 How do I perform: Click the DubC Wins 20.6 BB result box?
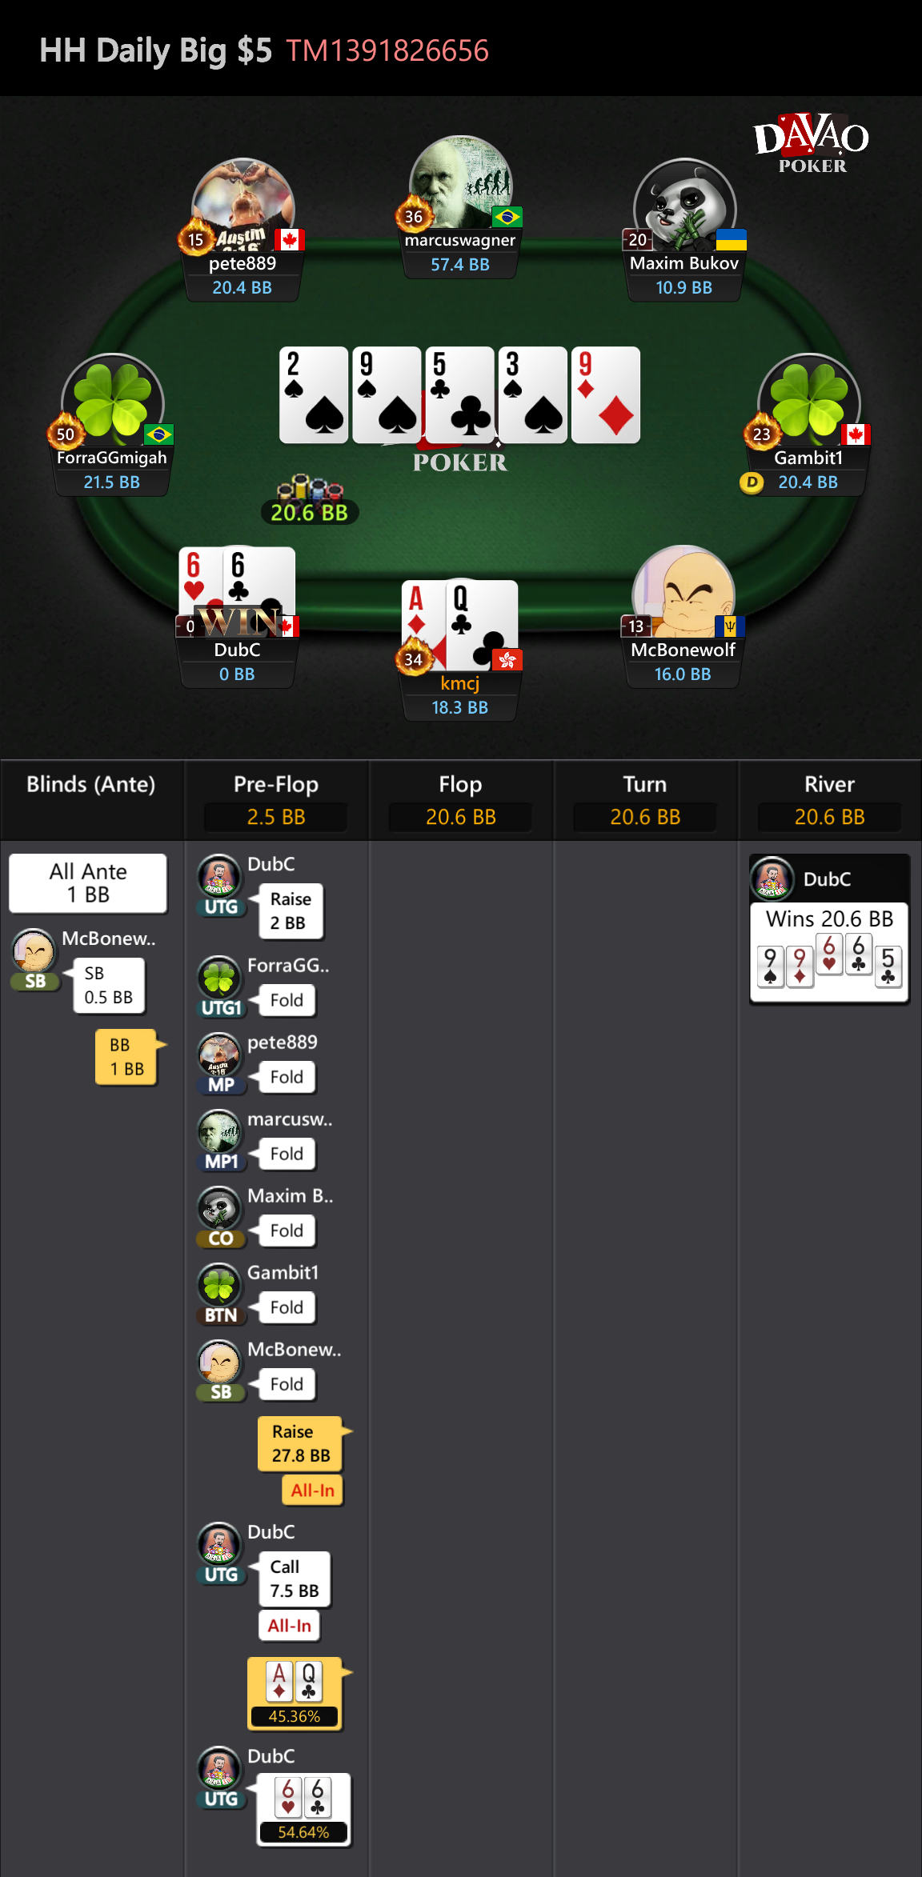[x=829, y=928]
